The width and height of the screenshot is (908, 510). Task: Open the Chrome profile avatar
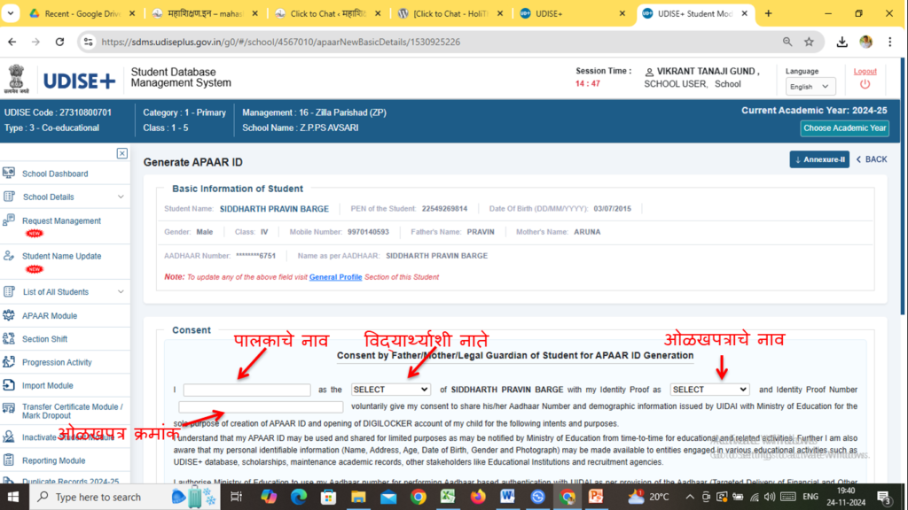pyautogui.click(x=865, y=42)
